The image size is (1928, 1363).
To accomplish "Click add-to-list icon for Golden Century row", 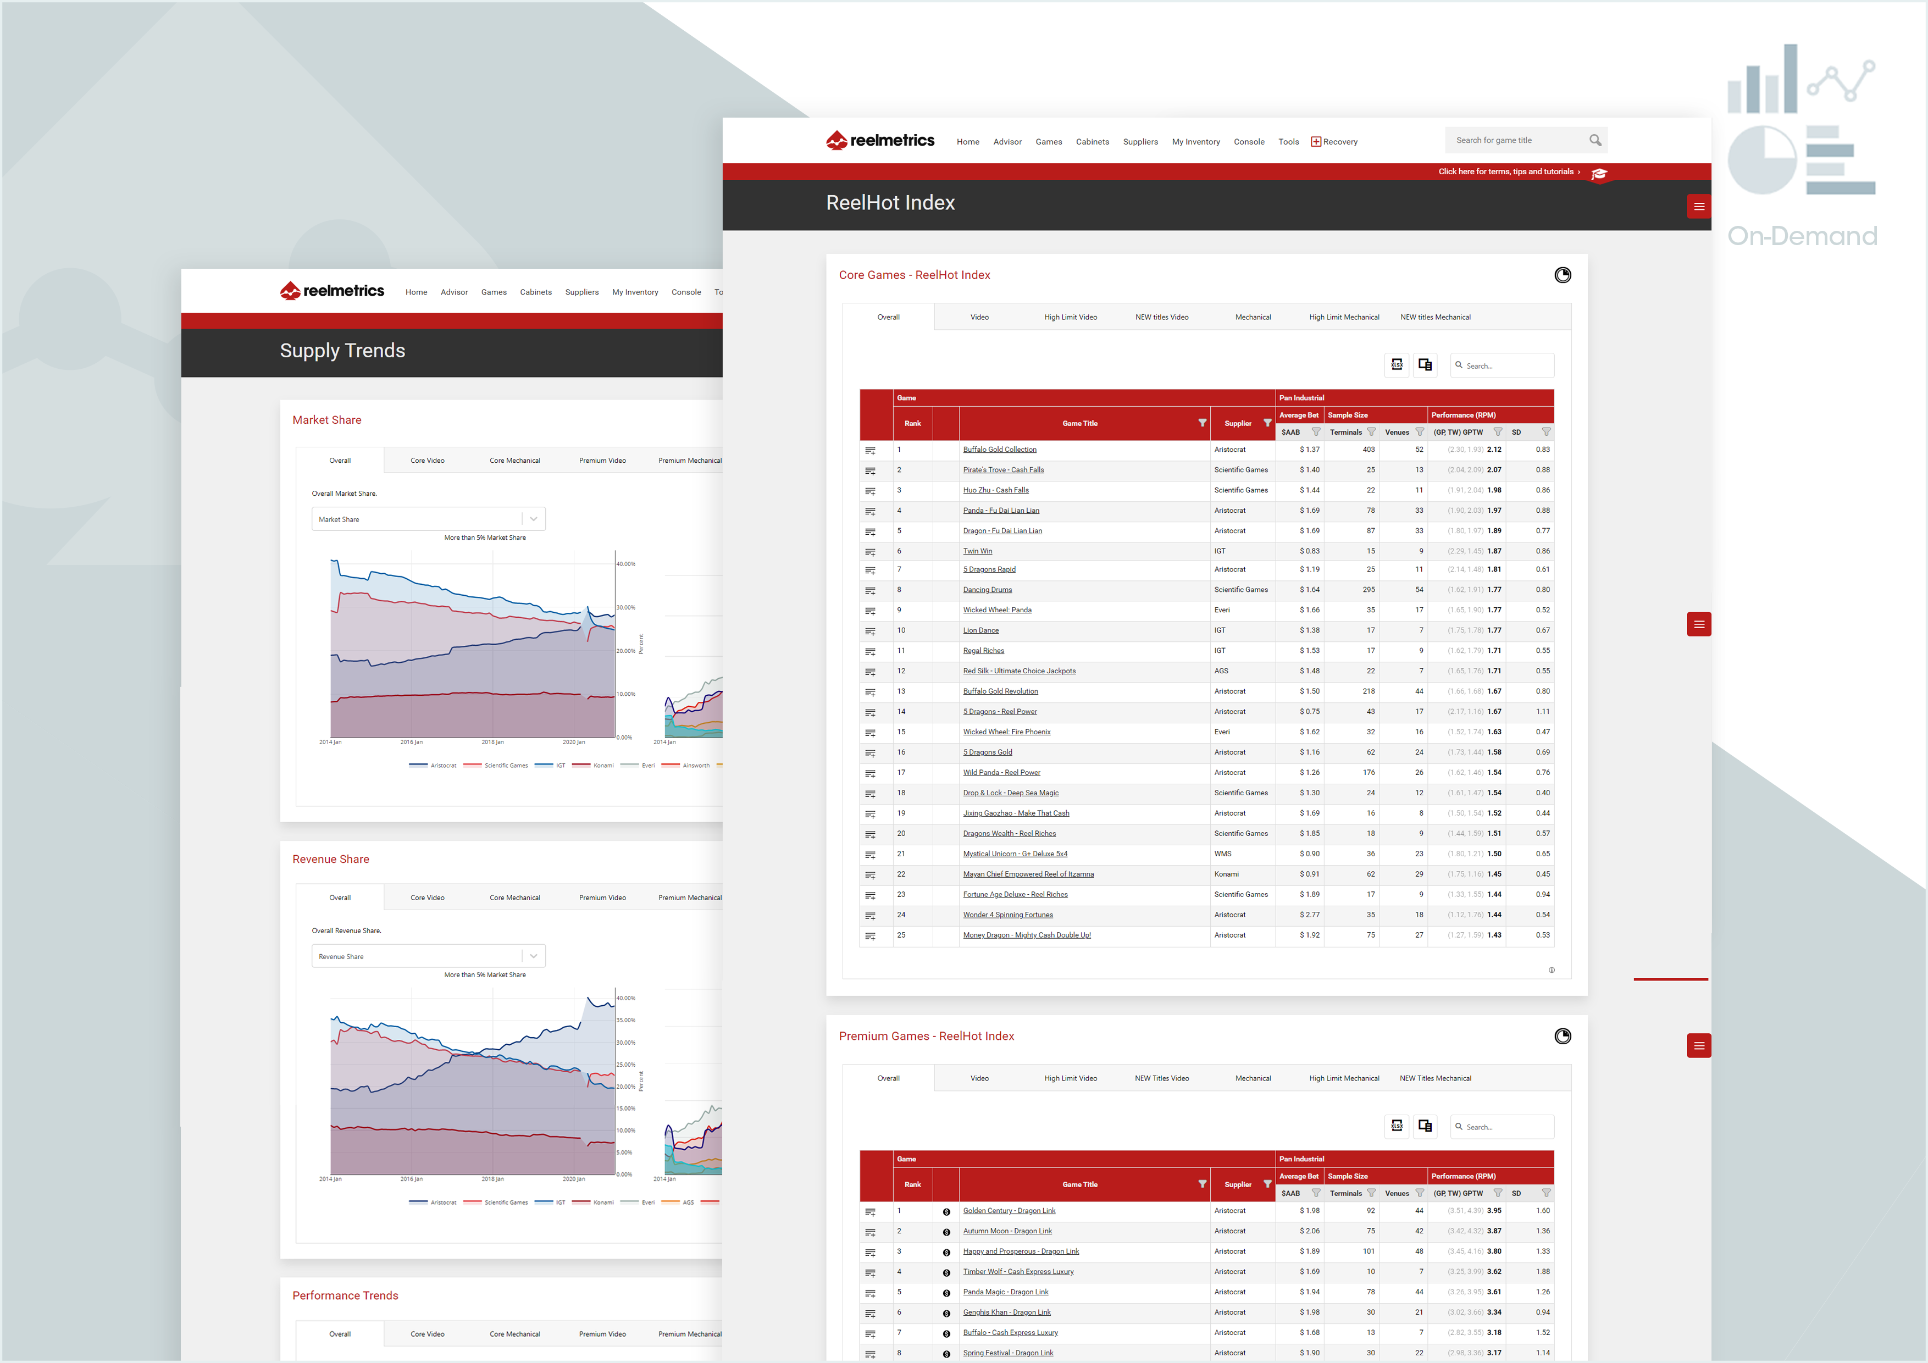I will click(870, 1212).
